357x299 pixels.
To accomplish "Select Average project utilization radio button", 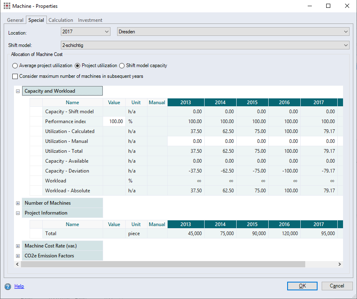I will click(x=15, y=65).
